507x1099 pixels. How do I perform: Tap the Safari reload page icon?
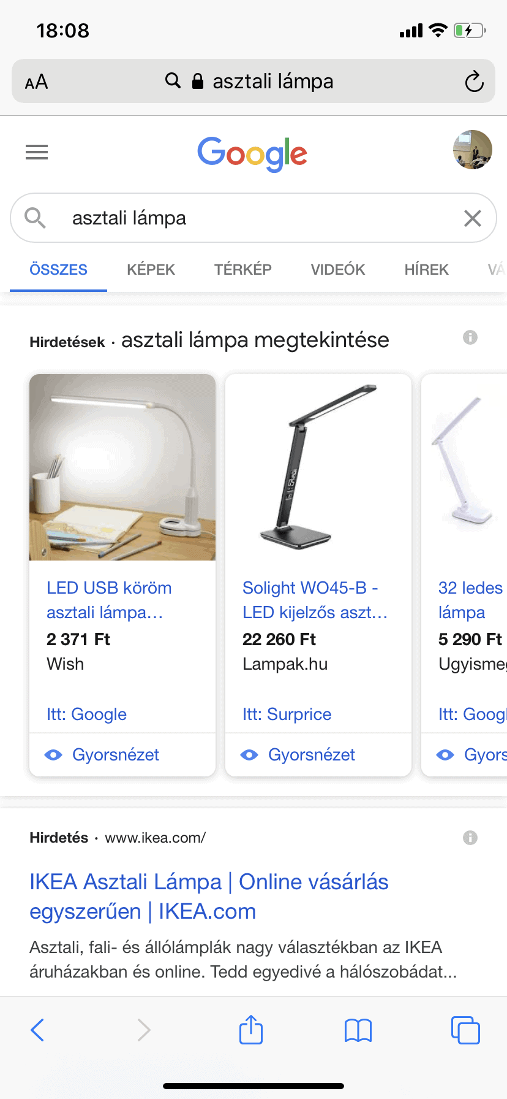pyautogui.click(x=474, y=82)
